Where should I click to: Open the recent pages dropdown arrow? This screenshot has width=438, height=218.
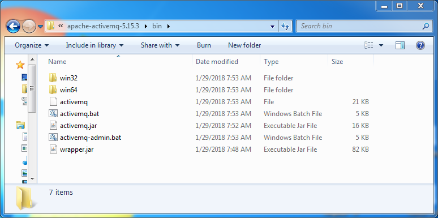click(41, 27)
